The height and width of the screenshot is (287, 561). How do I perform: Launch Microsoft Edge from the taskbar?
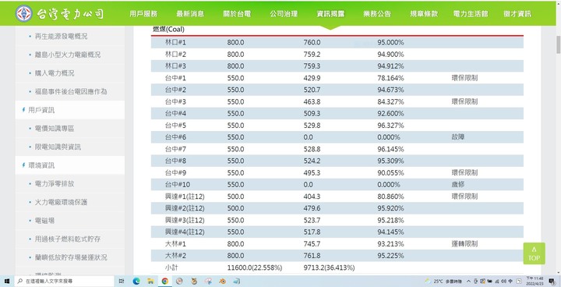tap(136, 282)
